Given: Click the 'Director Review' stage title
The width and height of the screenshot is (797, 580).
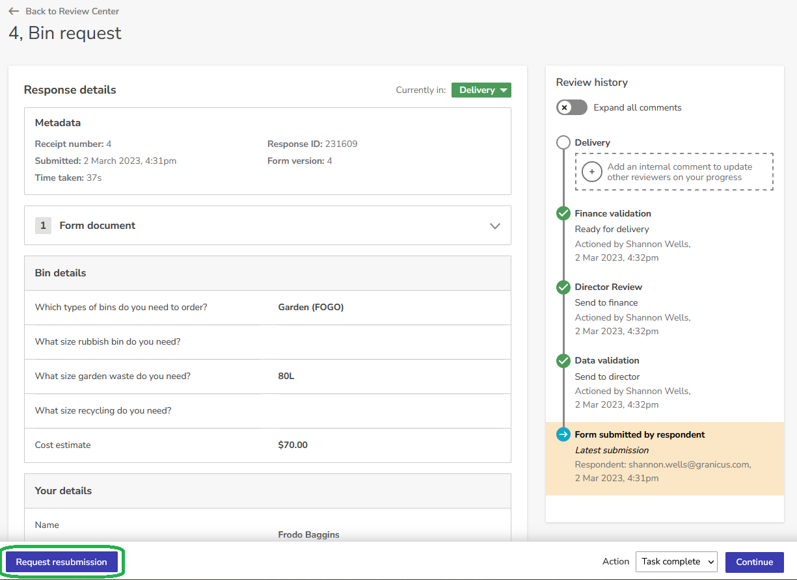Looking at the screenshot, I should [x=608, y=287].
